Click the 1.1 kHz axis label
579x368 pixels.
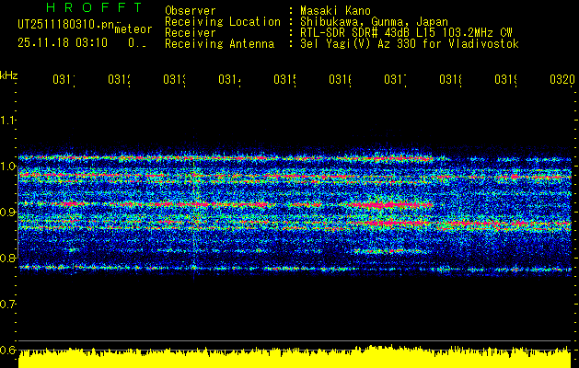[7, 121]
